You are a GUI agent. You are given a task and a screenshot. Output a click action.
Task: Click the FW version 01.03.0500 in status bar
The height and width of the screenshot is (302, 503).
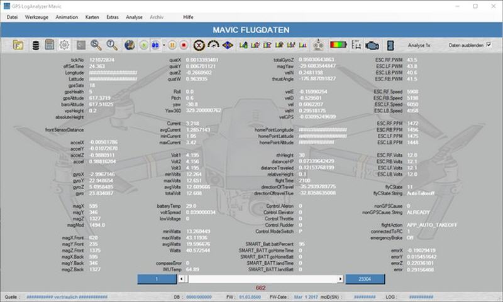(x=250, y=297)
